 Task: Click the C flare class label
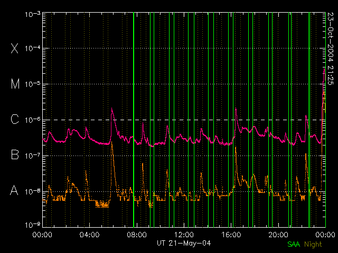[x=15, y=119]
